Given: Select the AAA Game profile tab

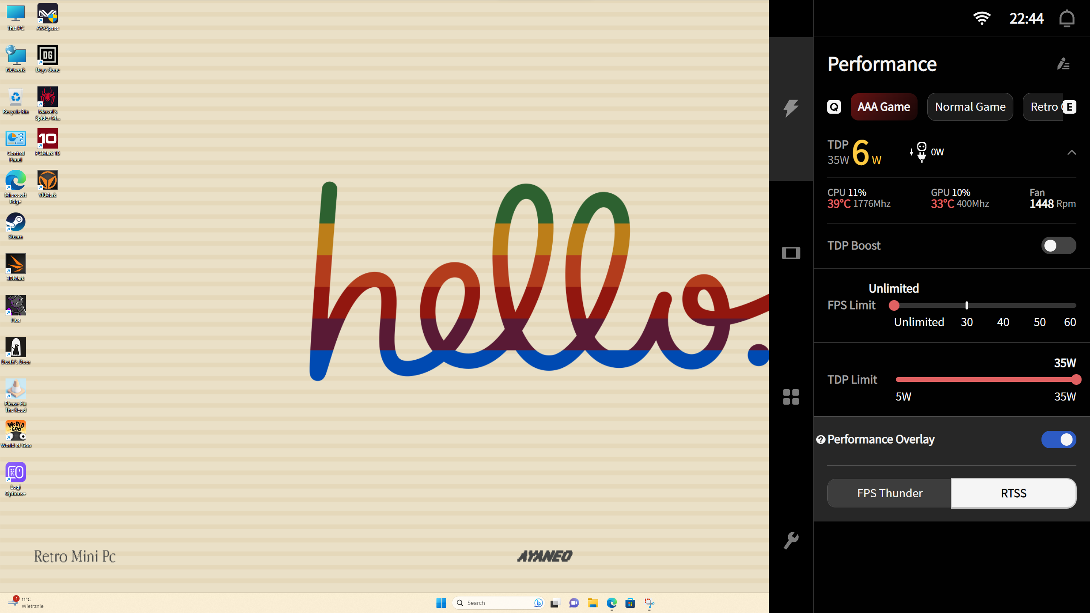Looking at the screenshot, I should click(x=883, y=107).
